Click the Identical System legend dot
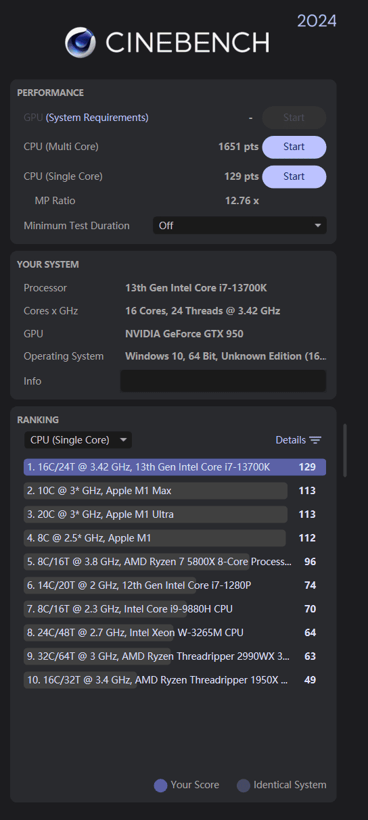 (x=244, y=786)
